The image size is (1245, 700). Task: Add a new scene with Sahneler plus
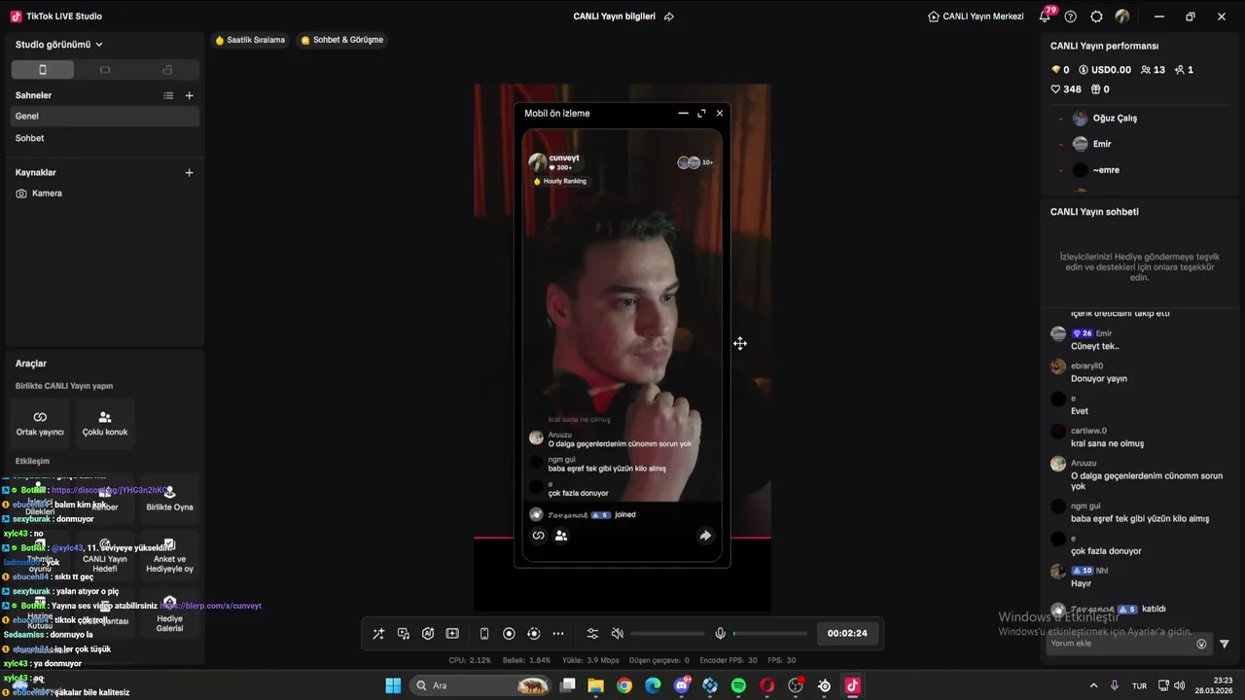189,95
